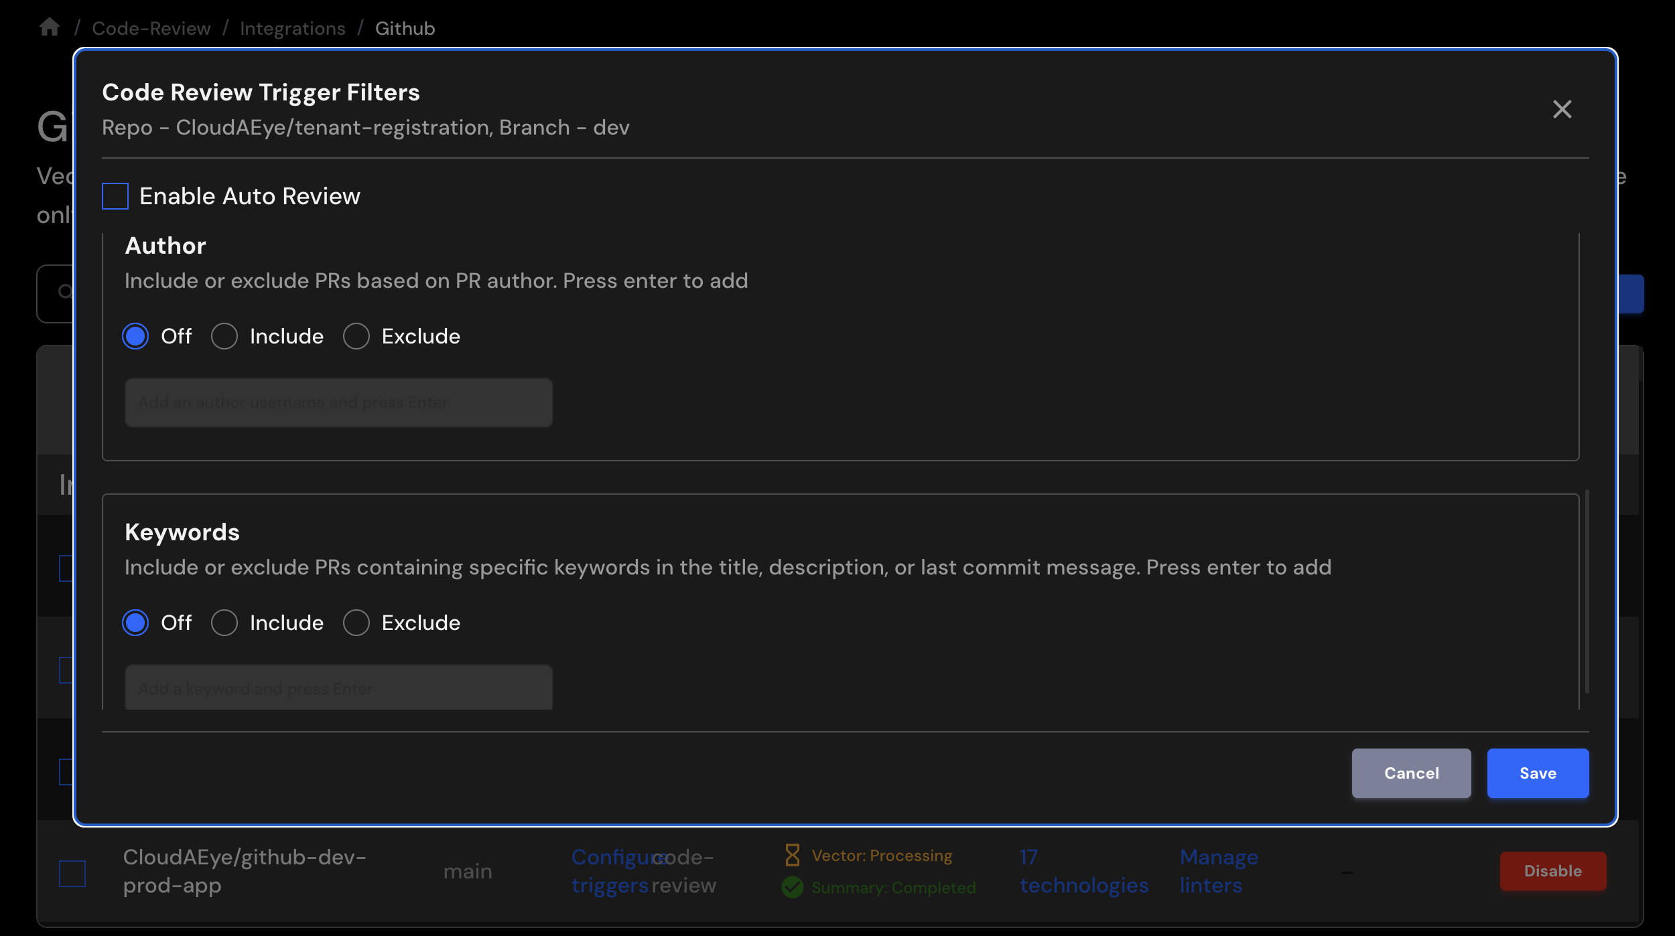The width and height of the screenshot is (1675, 936).
Task: Select Exclude for Author filter
Action: [x=356, y=336]
